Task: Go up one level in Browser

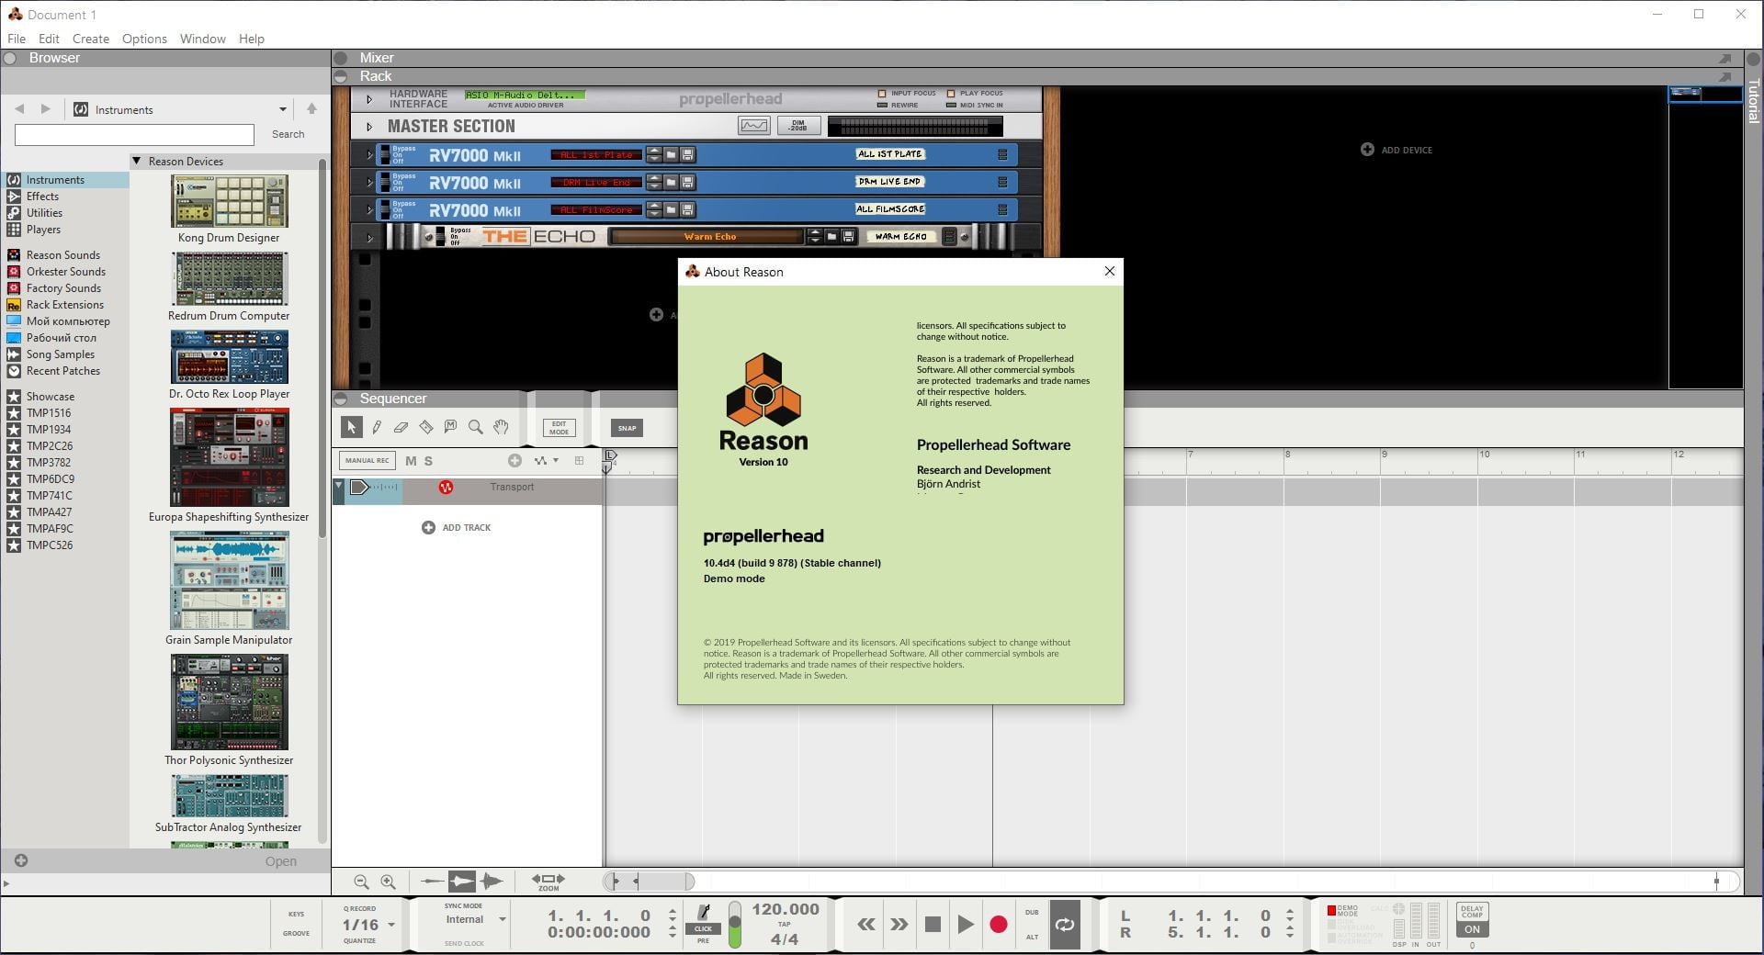Action: pyautogui.click(x=311, y=109)
